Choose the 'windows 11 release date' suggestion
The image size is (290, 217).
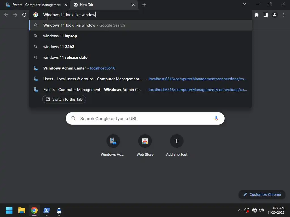[140, 57]
